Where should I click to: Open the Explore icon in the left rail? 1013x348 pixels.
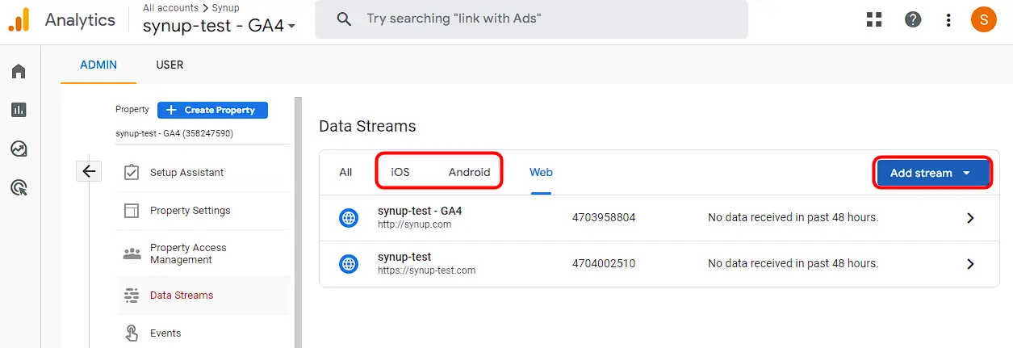pyautogui.click(x=19, y=149)
